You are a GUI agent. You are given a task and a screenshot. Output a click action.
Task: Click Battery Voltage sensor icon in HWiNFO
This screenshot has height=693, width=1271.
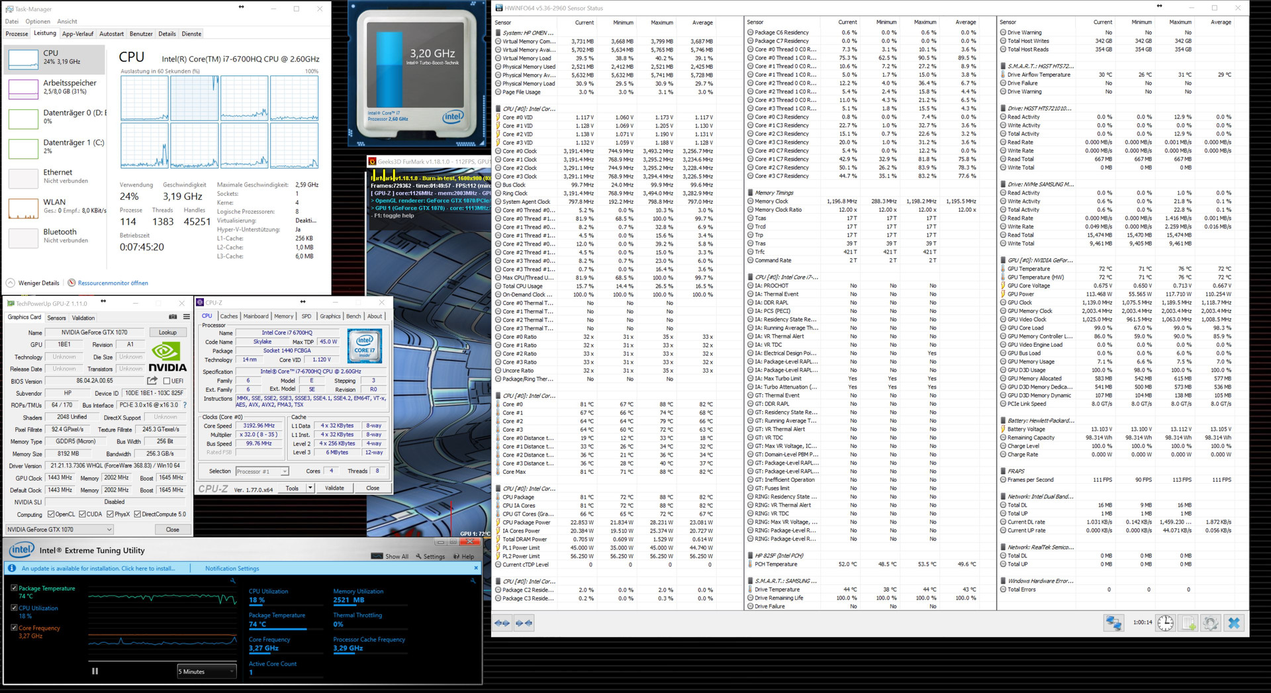click(x=1003, y=429)
